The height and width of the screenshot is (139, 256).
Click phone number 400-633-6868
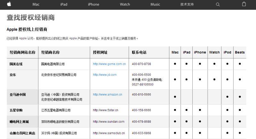pos(141,133)
